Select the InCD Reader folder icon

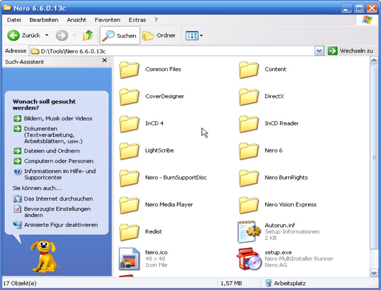pyautogui.click(x=249, y=124)
